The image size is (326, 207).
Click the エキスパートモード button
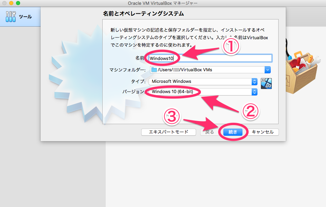[x=168, y=132]
